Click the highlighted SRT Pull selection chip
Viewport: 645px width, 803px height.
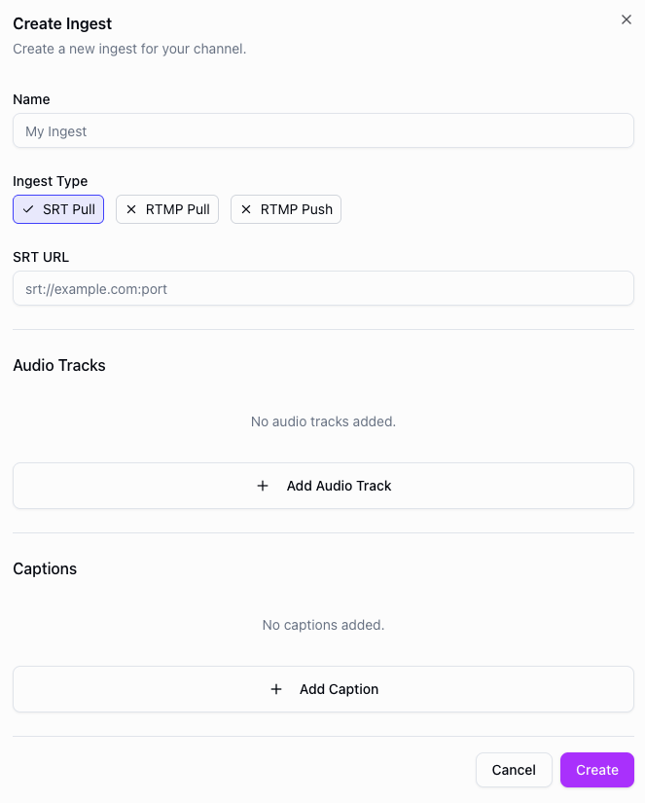click(x=57, y=208)
